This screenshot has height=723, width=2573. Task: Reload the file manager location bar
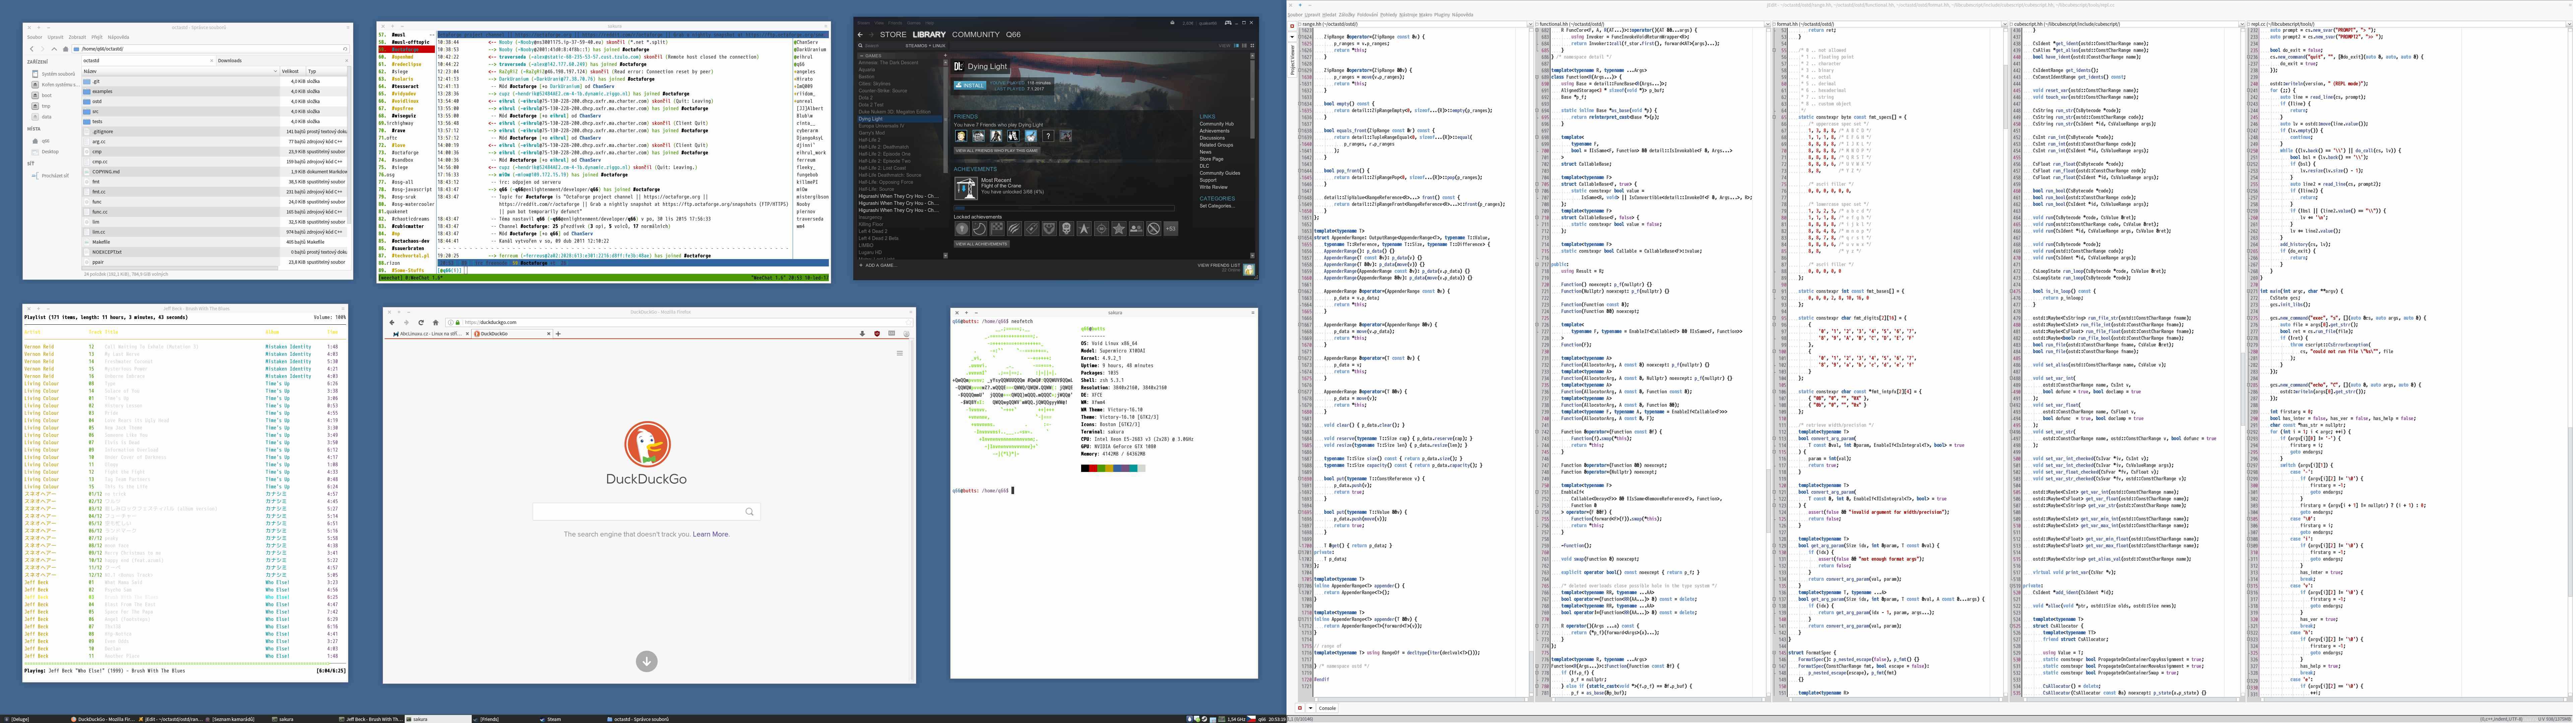(345, 49)
